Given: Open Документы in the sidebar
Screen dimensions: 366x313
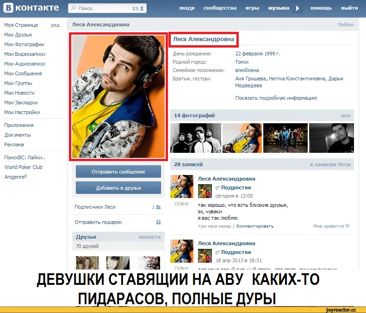Looking at the screenshot, I should [18, 135].
